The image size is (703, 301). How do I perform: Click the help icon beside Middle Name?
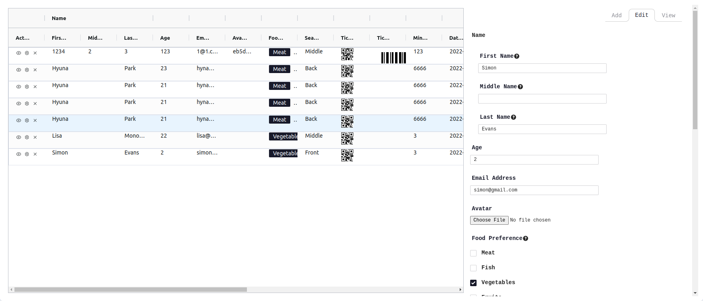tap(520, 87)
